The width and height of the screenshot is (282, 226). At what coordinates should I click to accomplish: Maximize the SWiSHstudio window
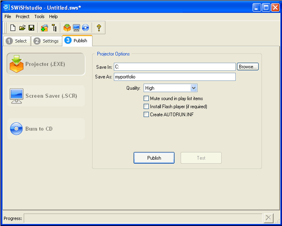(266, 8)
